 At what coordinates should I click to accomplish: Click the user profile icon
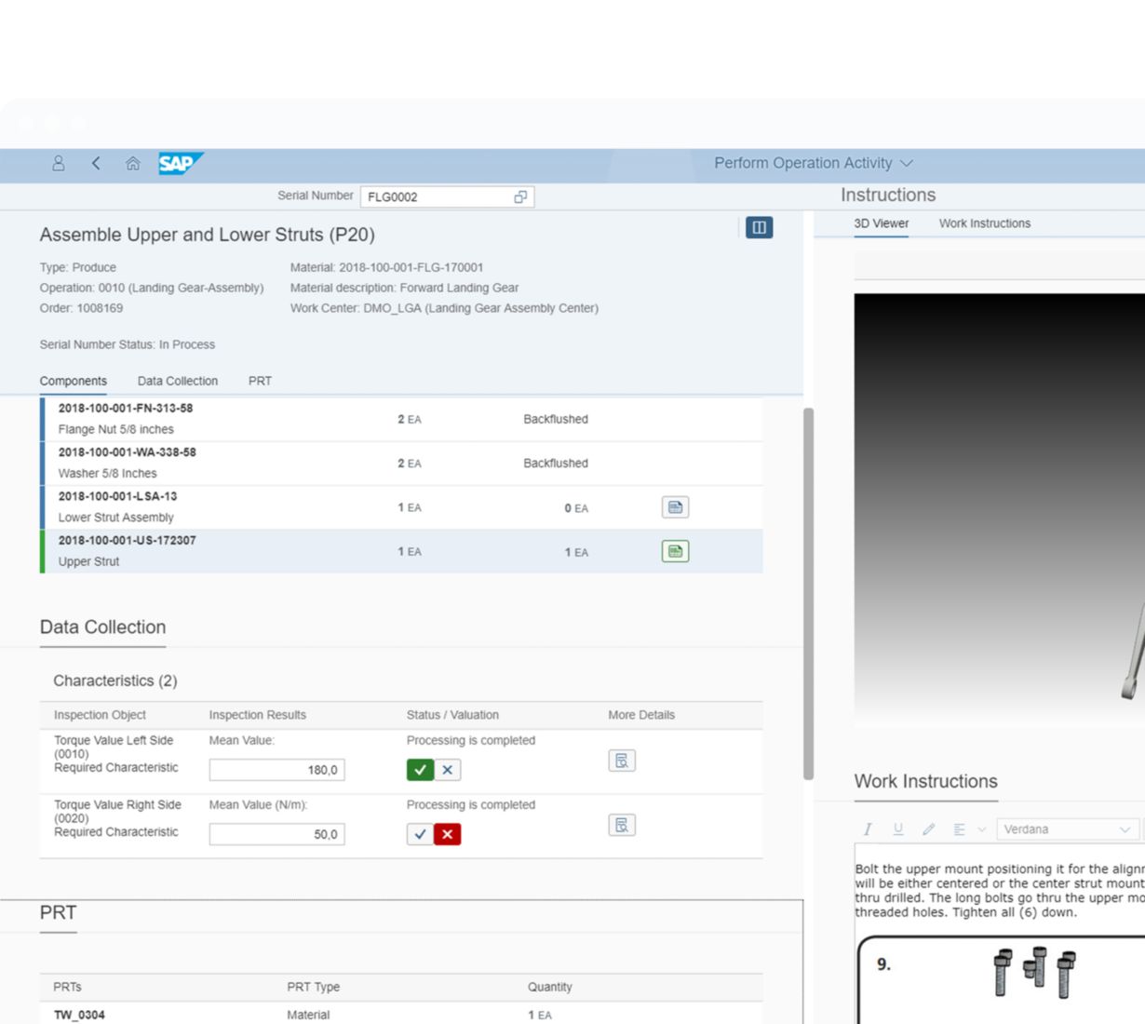point(58,164)
